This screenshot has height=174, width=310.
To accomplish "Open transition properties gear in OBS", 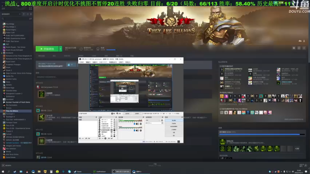I will pos(162,120).
